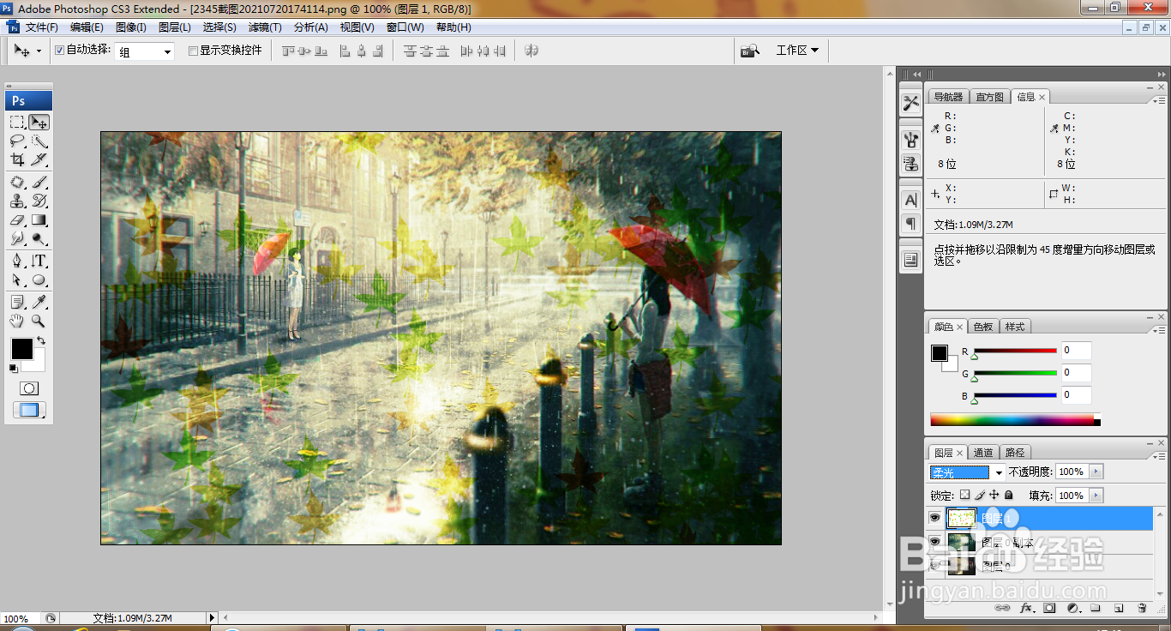The width and height of the screenshot is (1171, 631).
Task: Toggle Quick Mask mode
Action: [29, 388]
